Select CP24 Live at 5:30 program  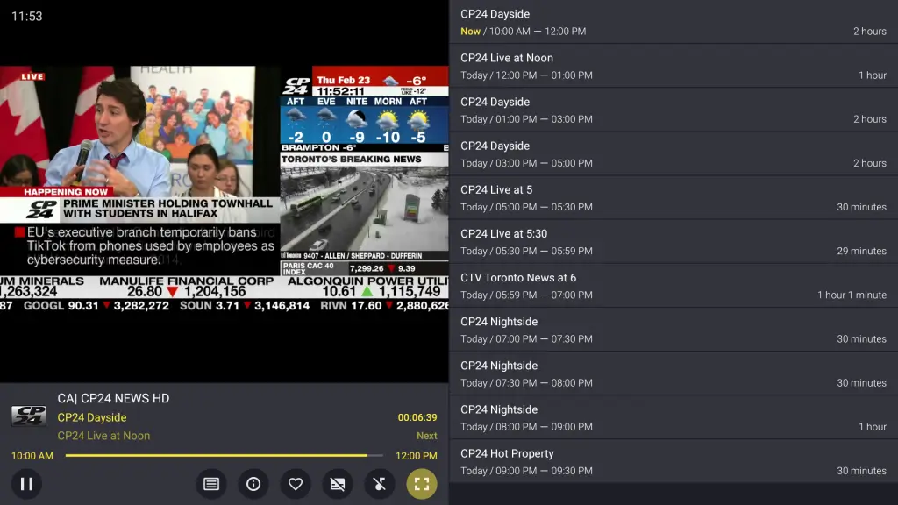pyautogui.click(x=673, y=242)
